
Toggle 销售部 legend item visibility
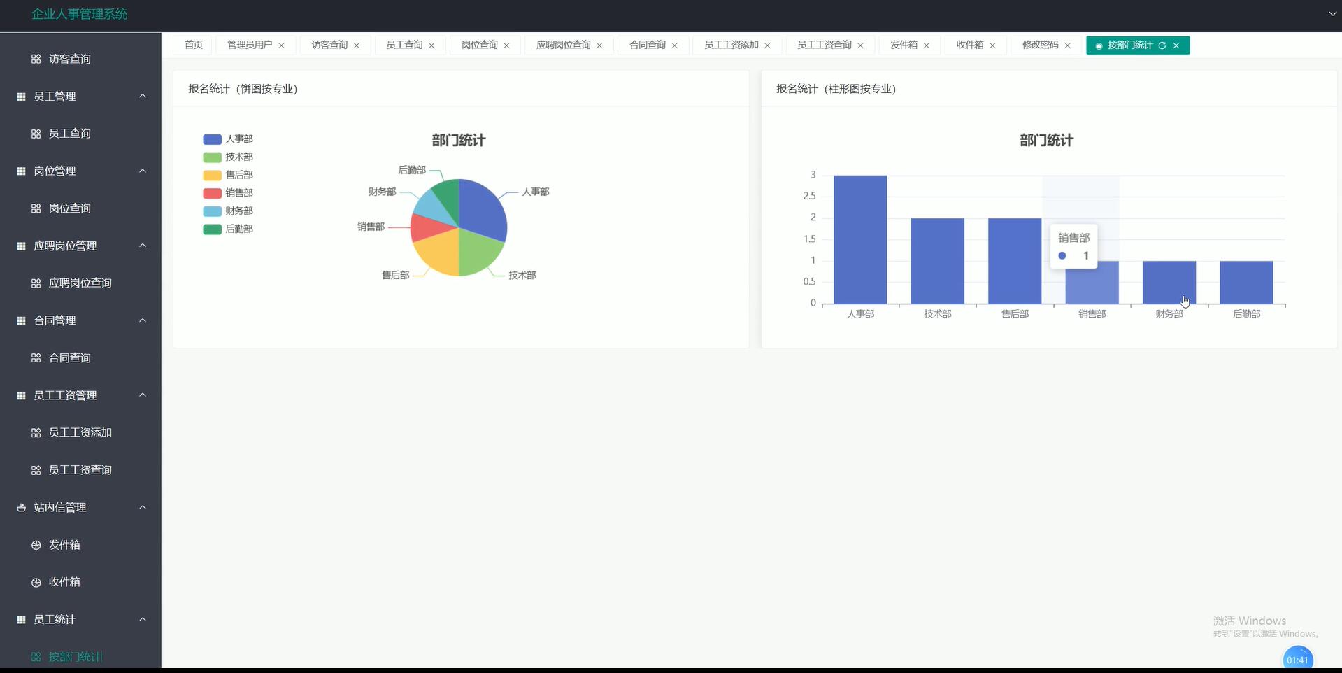[x=228, y=193]
